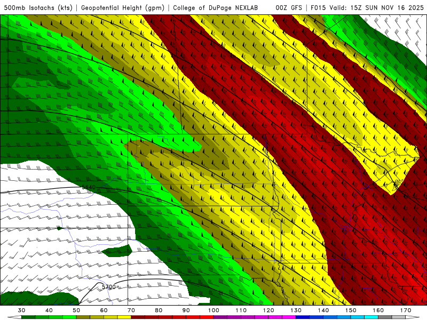427x320 pixels.
Task: Pick the bright yellow swatch ending at 70
Action: (124, 317)
